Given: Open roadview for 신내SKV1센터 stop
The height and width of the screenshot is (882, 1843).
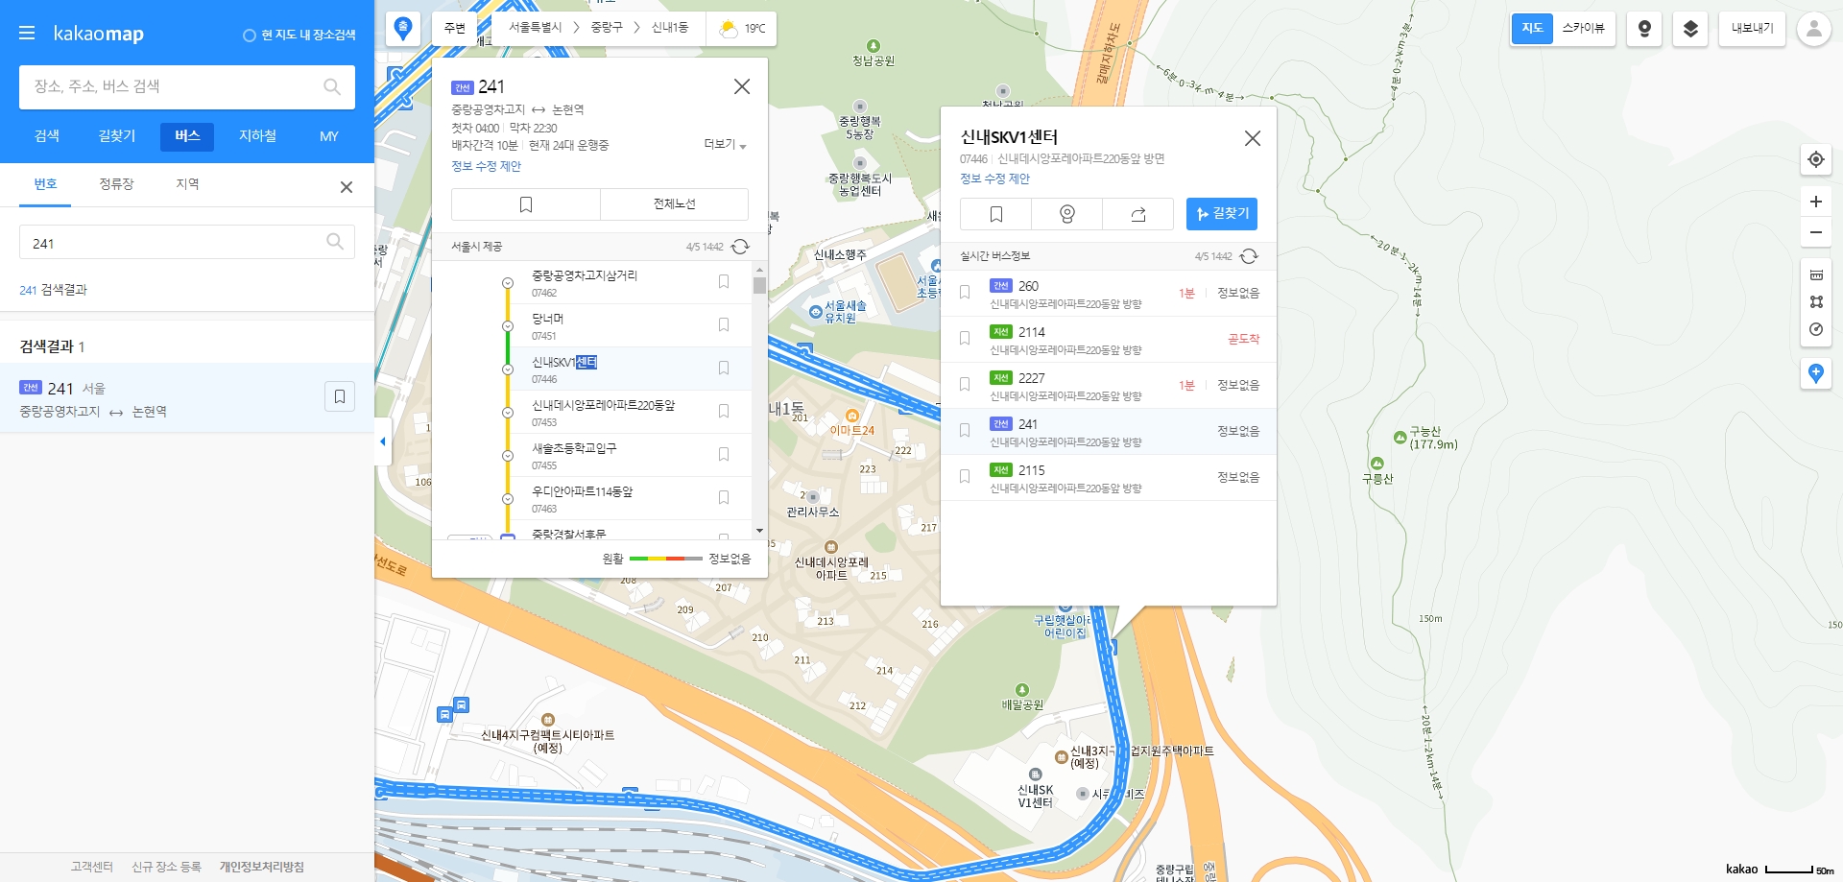Looking at the screenshot, I should tap(1067, 214).
